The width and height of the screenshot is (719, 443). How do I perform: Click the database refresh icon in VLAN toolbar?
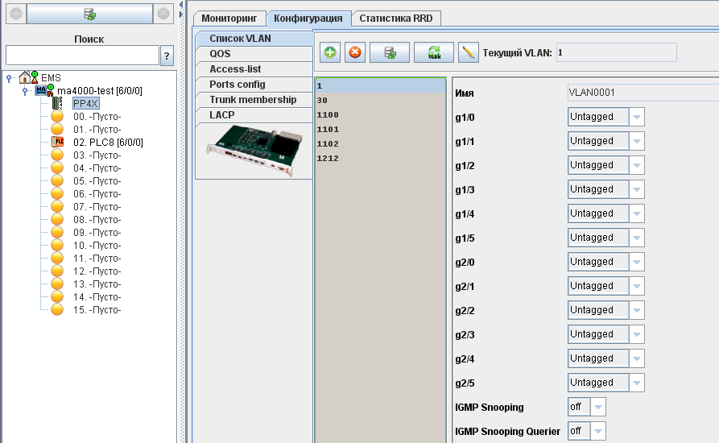coord(390,53)
